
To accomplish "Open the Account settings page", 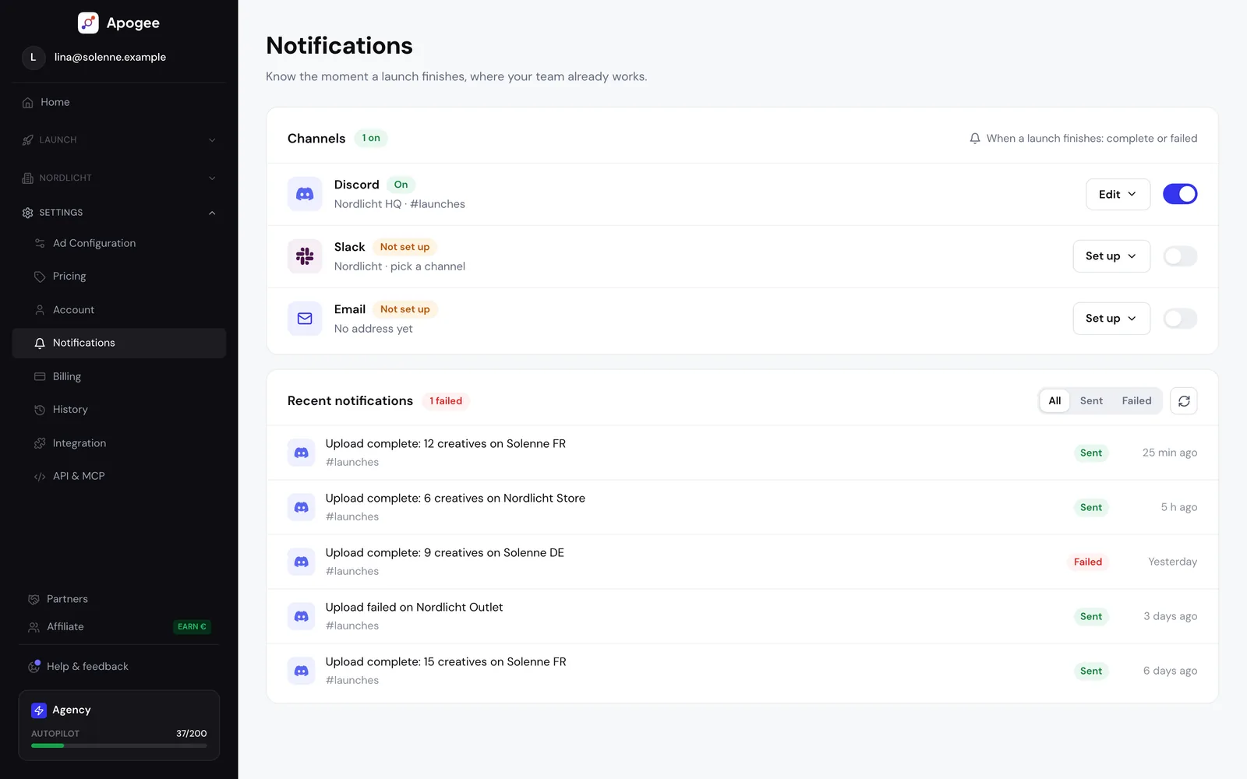I will pos(119,310).
